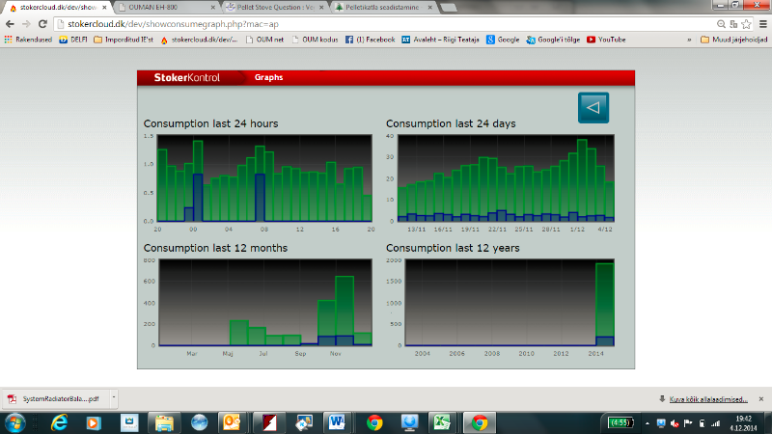Screen dimensions: 772x434
Task: Open Excel from the taskbar
Action: pos(444,422)
